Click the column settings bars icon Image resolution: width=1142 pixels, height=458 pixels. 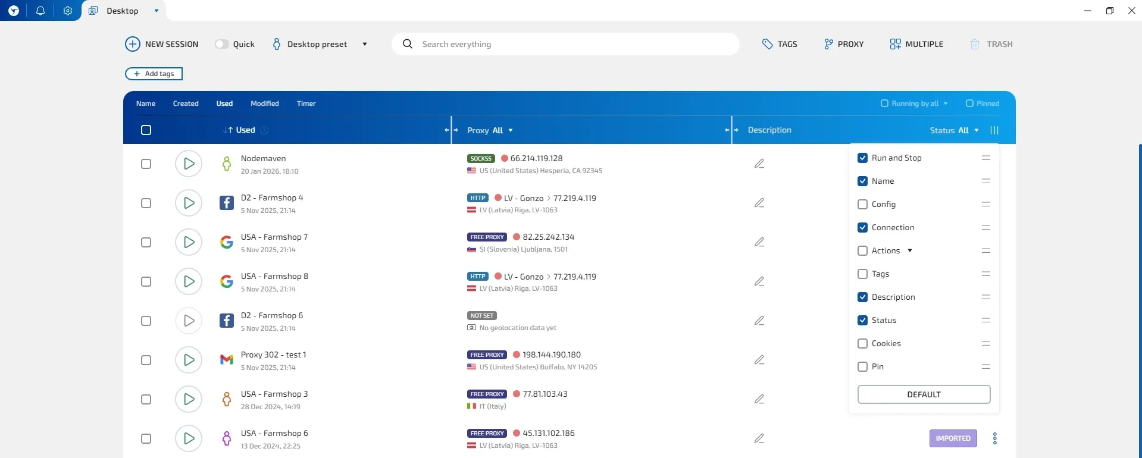pyautogui.click(x=994, y=130)
